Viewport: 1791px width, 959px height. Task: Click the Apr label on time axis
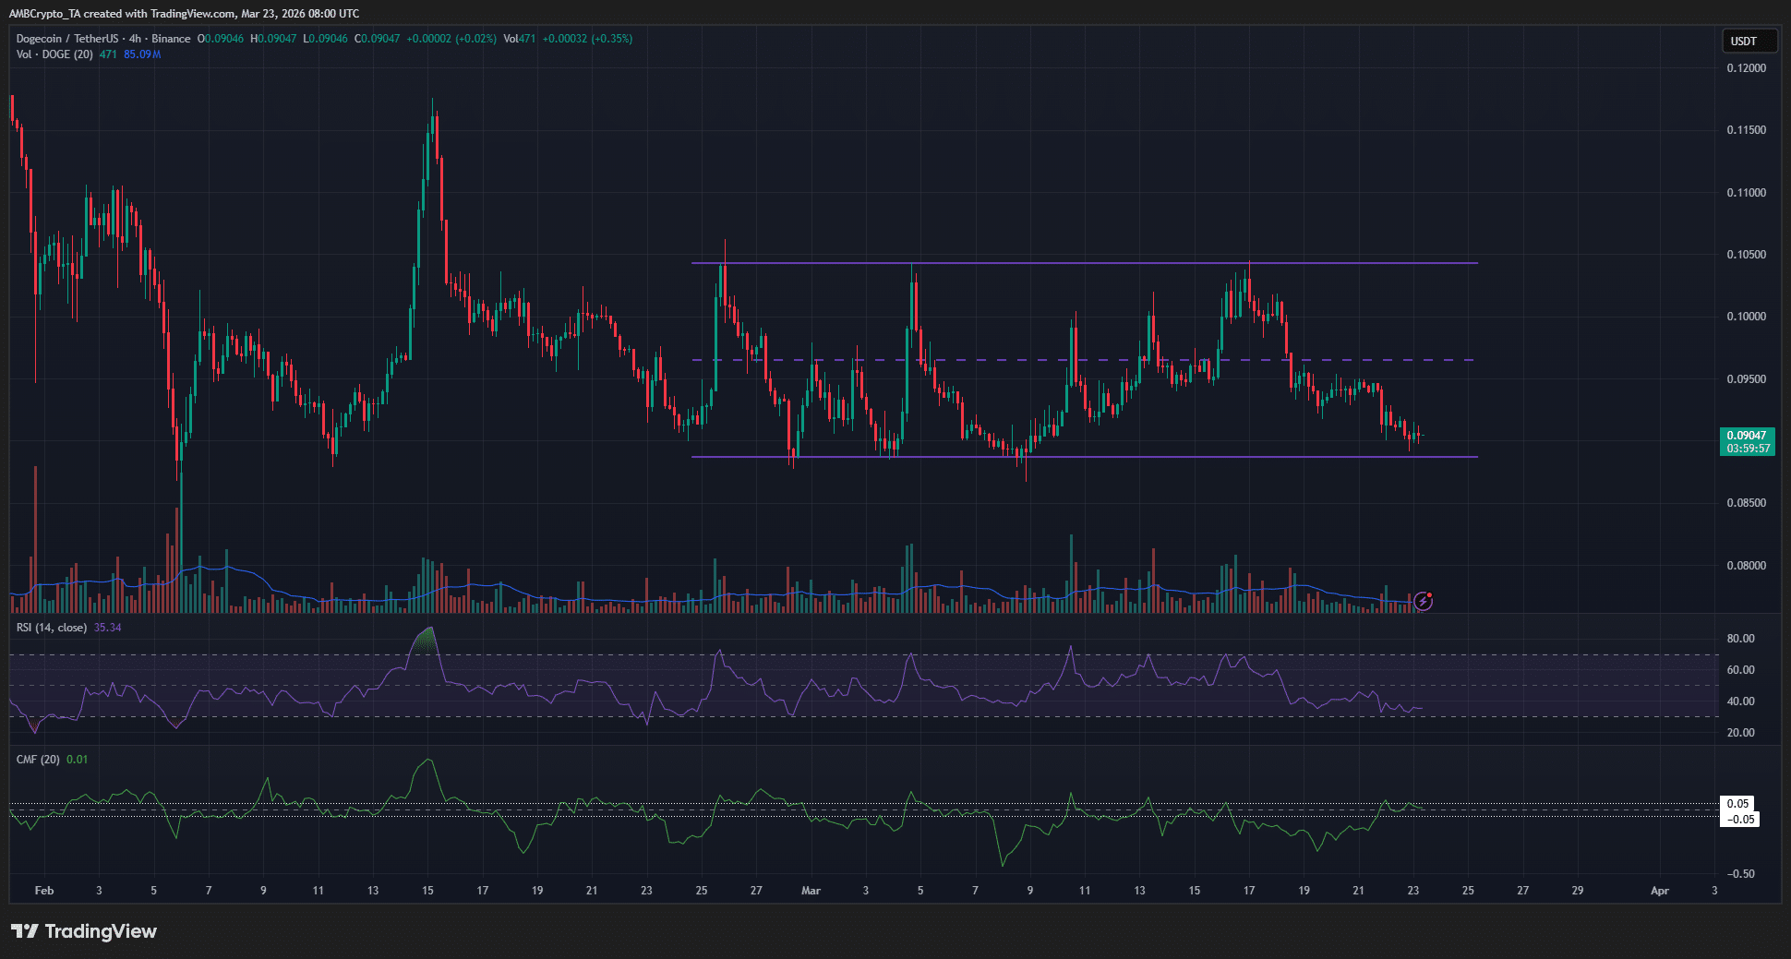point(1659,891)
